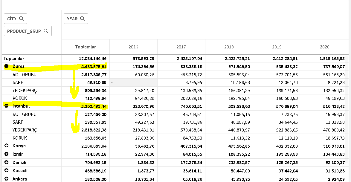
Task: Open the CITY dimension button
Action: click(12, 19)
